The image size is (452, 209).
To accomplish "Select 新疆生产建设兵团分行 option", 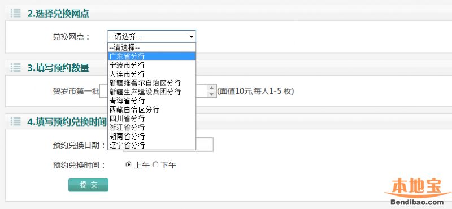I will [x=151, y=92].
